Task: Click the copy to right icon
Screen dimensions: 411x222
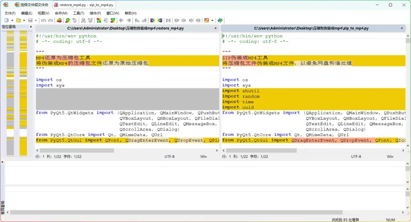Action: tap(121, 20)
